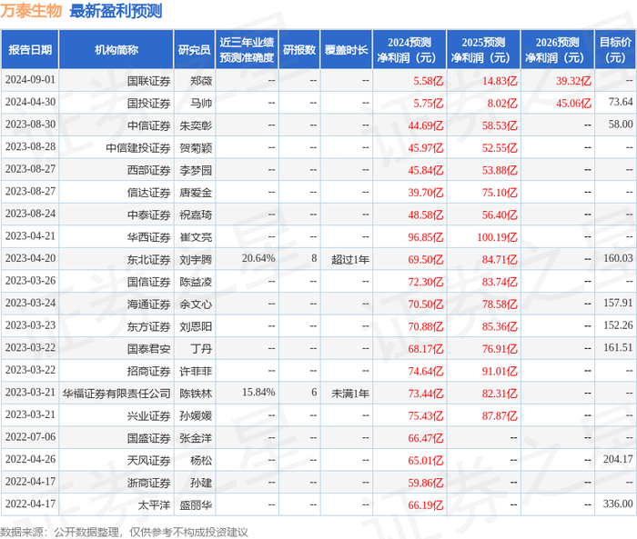Click the 14.83亿 profit value
The image size is (637, 539).
(x=500, y=81)
